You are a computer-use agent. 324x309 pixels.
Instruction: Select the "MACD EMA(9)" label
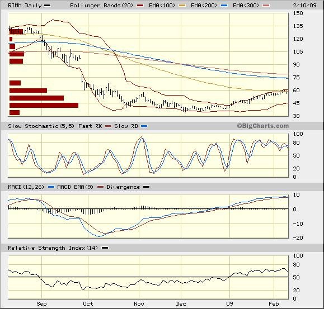tap(75, 187)
